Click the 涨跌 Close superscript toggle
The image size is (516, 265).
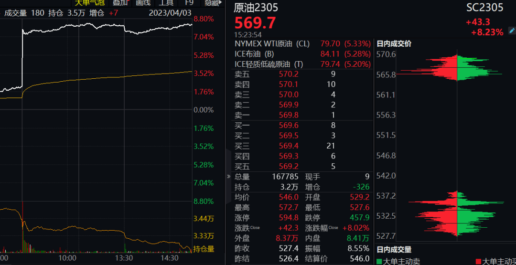(255, 227)
